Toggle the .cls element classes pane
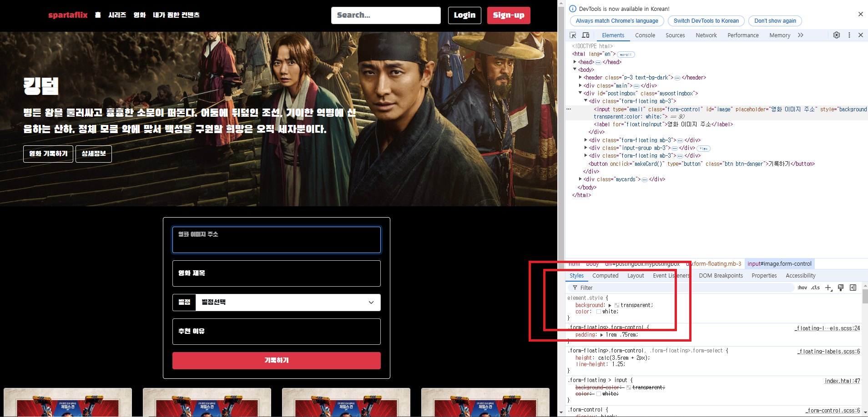 pyautogui.click(x=815, y=288)
